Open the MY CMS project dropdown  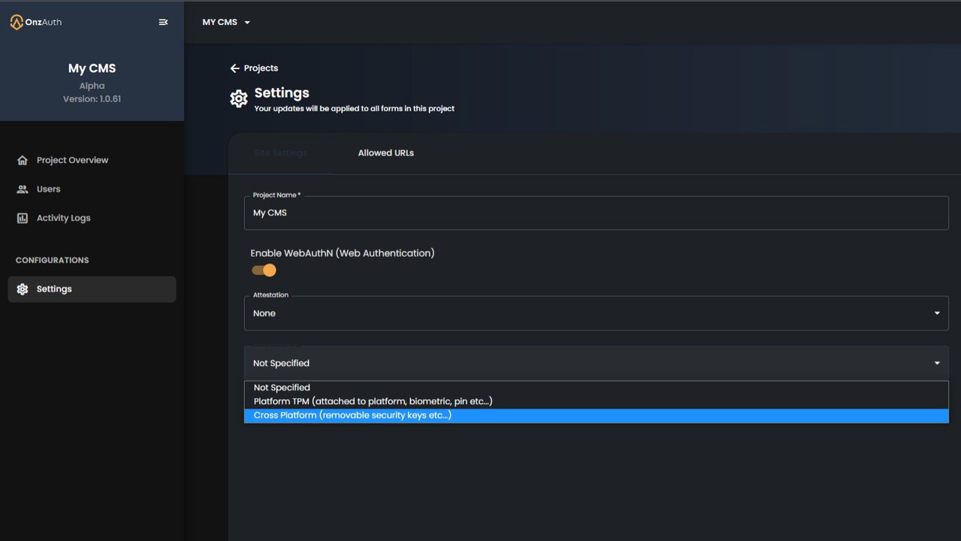pos(226,23)
